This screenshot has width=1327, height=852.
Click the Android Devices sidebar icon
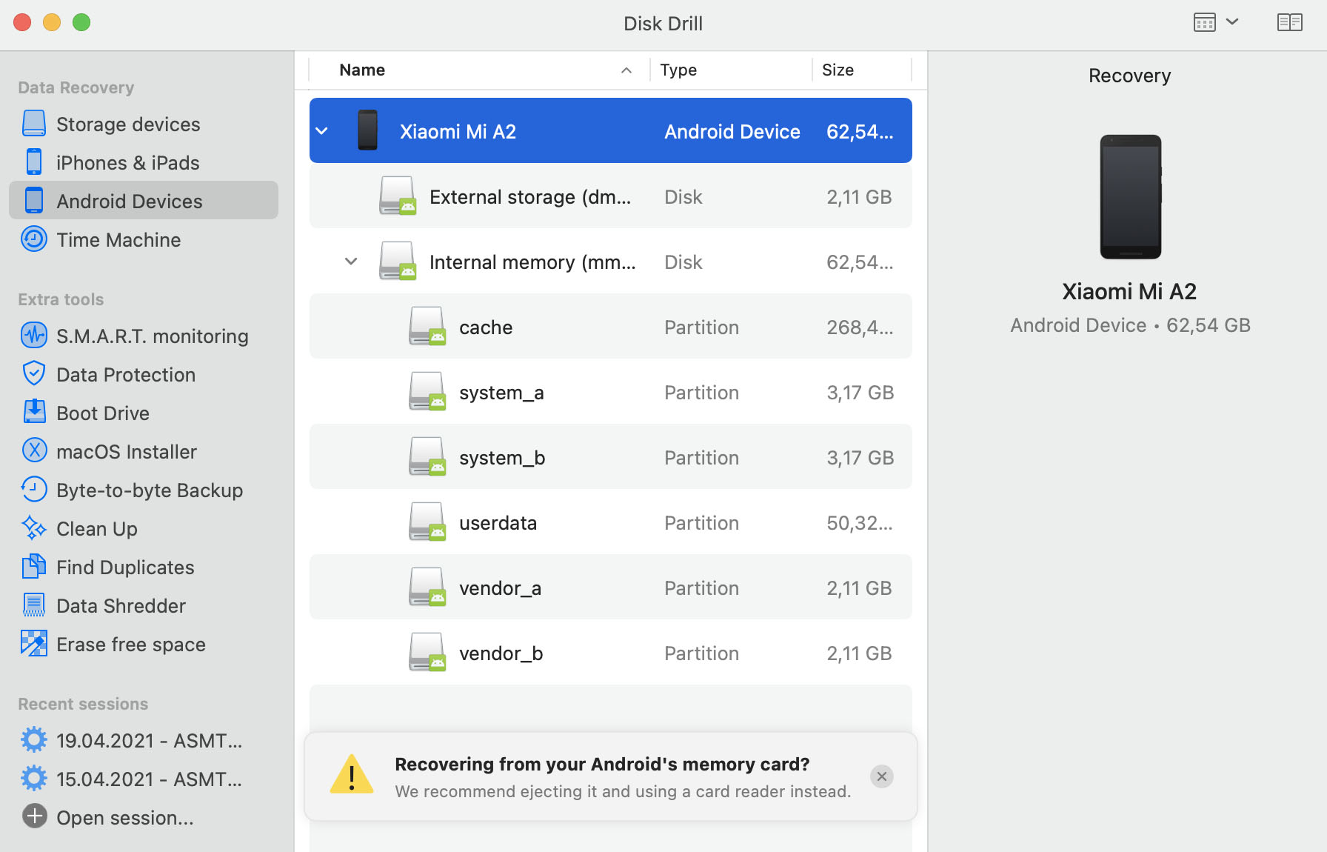pyautogui.click(x=34, y=201)
